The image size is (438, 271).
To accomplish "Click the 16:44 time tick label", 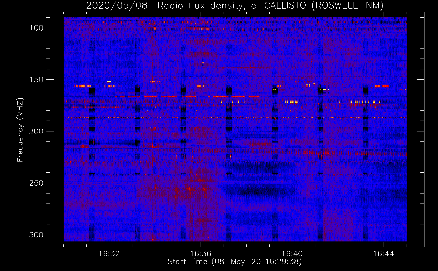I will point(384,254).
